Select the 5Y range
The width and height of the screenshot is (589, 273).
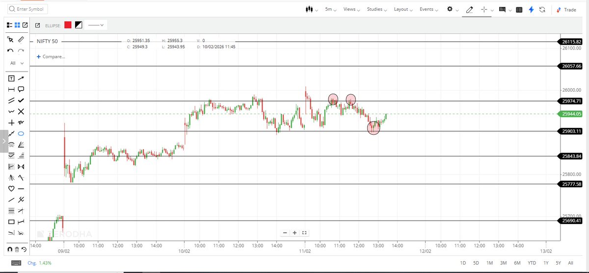click(x=559, y=263)
